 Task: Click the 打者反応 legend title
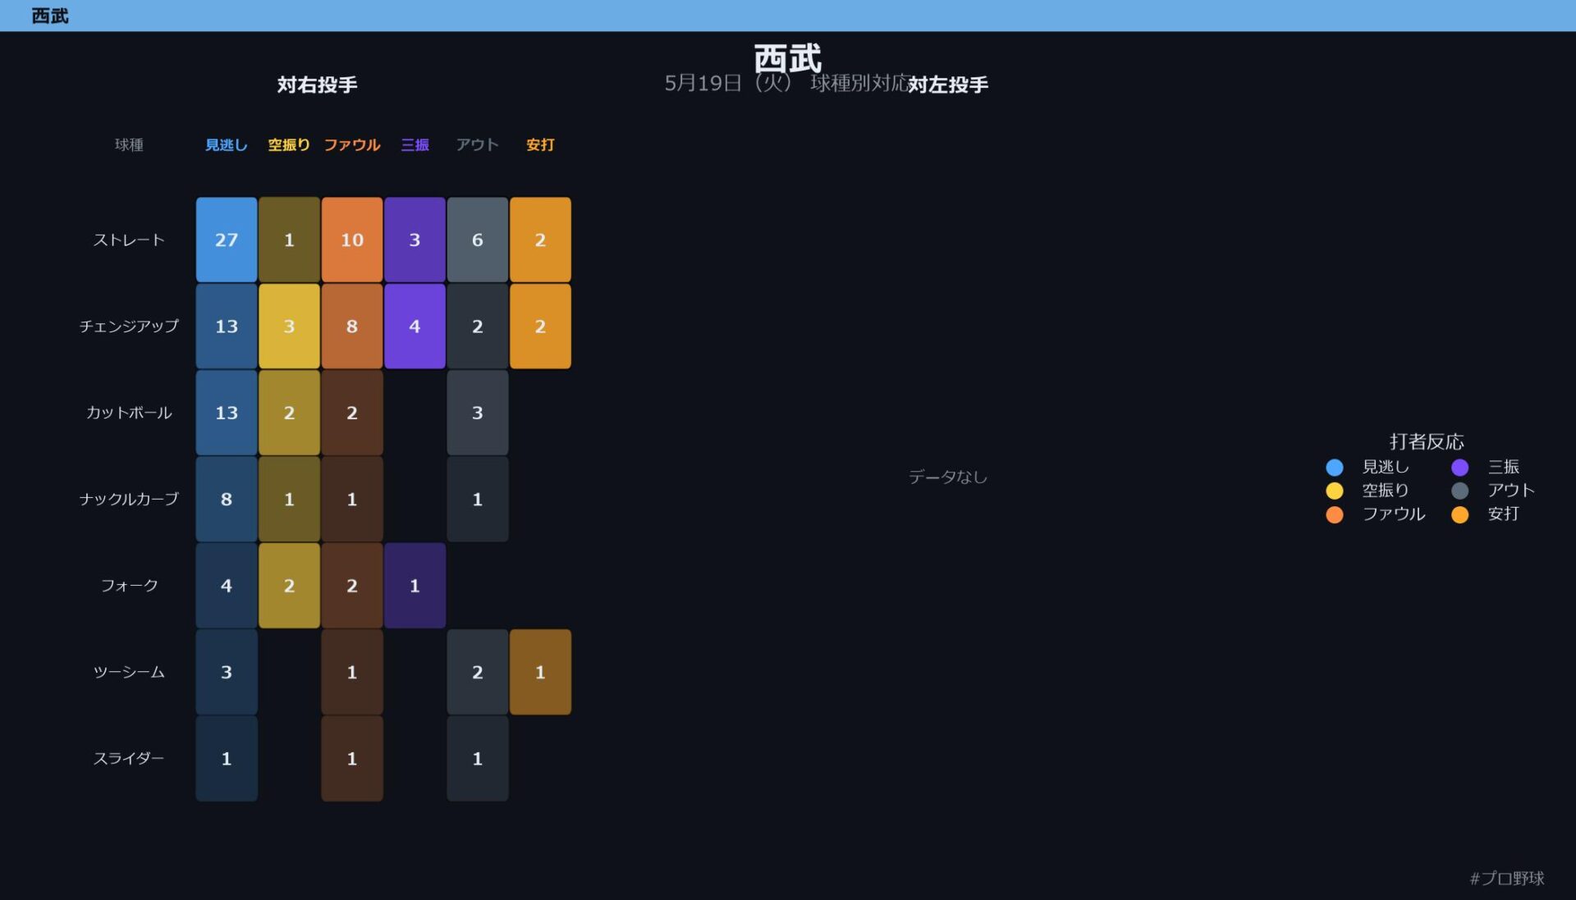(1427, 441)
